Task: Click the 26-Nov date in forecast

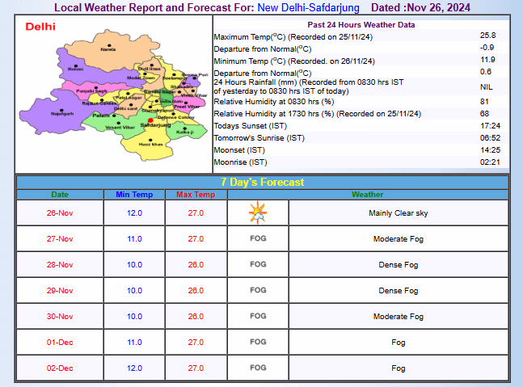Action: coord(61,213)
